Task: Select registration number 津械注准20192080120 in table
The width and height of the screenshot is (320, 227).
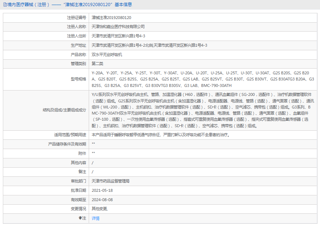Action: coord(111,18)
